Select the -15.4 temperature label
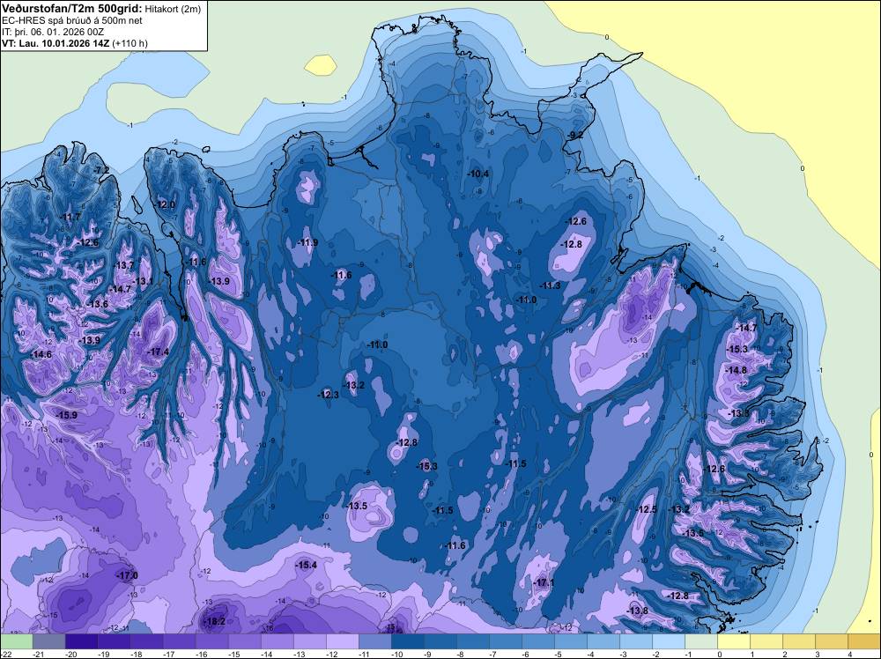This screenshot has height=659, width=881. [307, 566]
